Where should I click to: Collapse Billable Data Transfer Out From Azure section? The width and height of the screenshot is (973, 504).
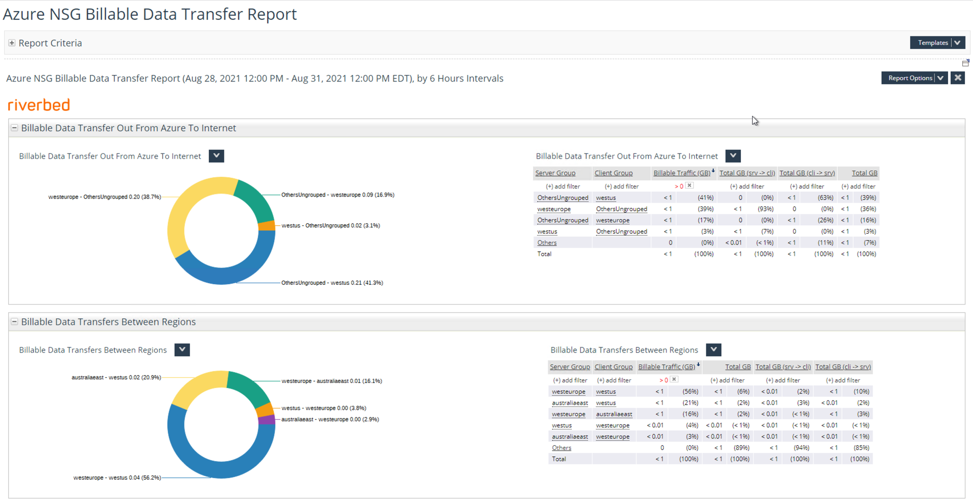pyautogui.click(x=14, y=128)
